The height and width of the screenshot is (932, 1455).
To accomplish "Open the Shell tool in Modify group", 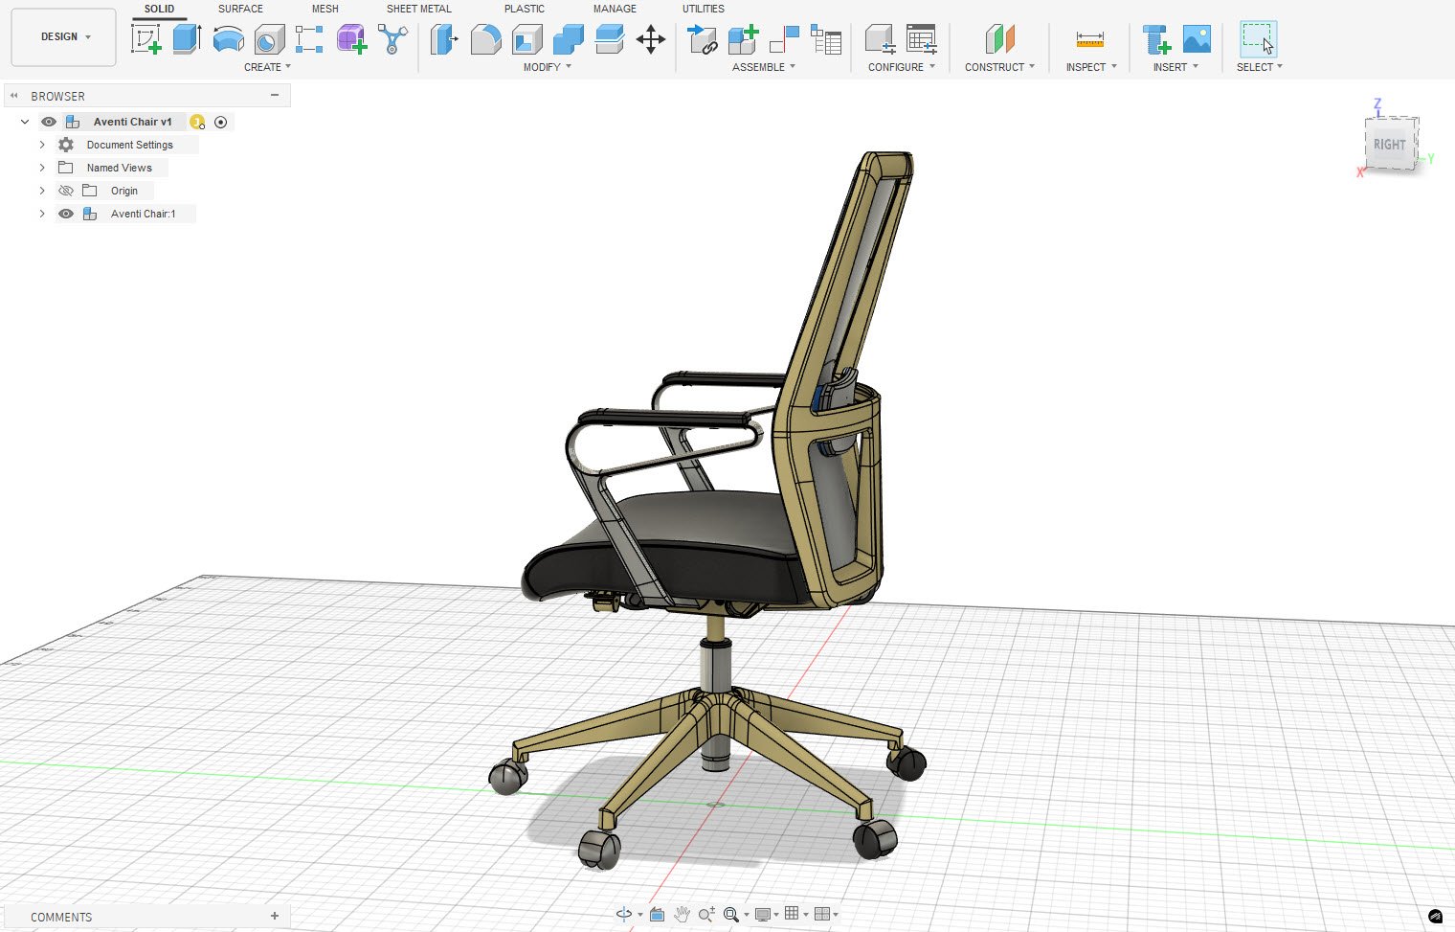I will (526, 38).
